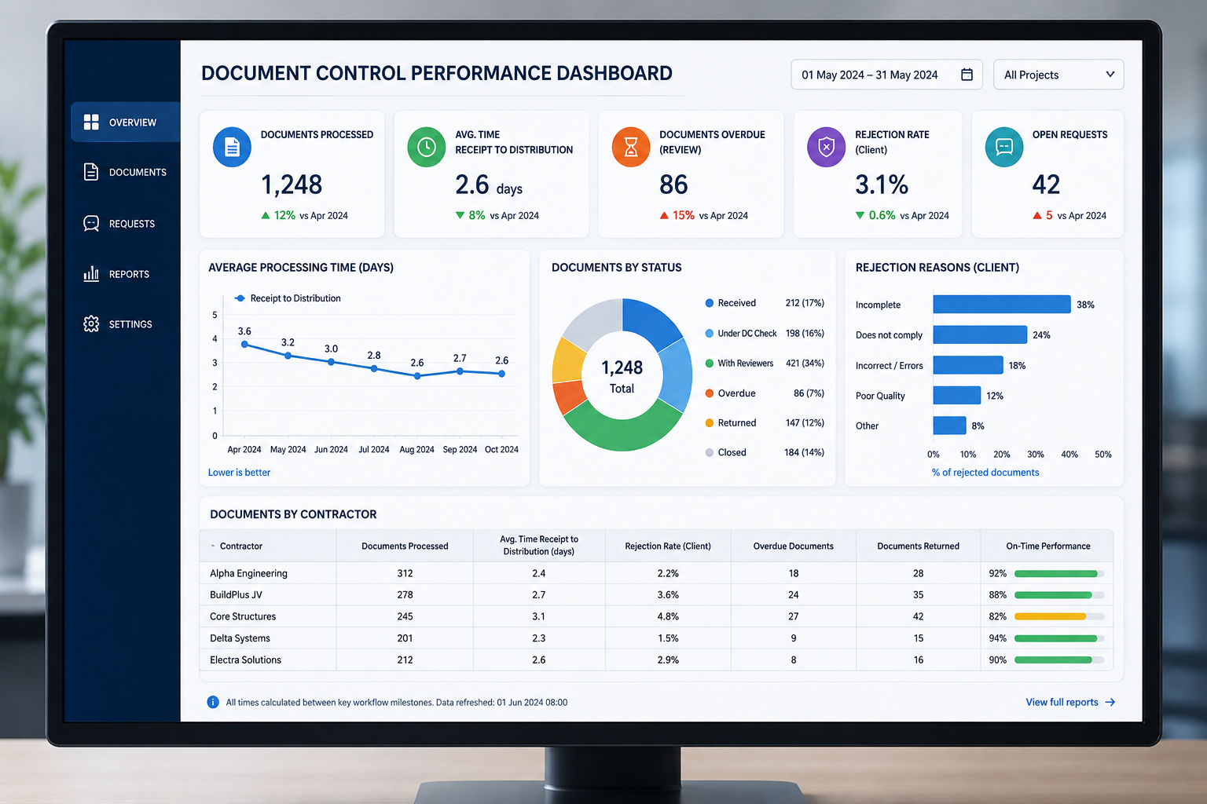
Task: Click the Received blue legend dot
Action: tap(710, 303)
